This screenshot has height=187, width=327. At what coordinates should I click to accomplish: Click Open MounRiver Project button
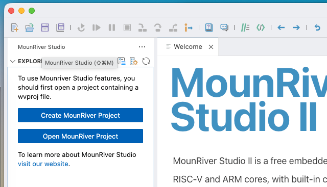(81, 136)
